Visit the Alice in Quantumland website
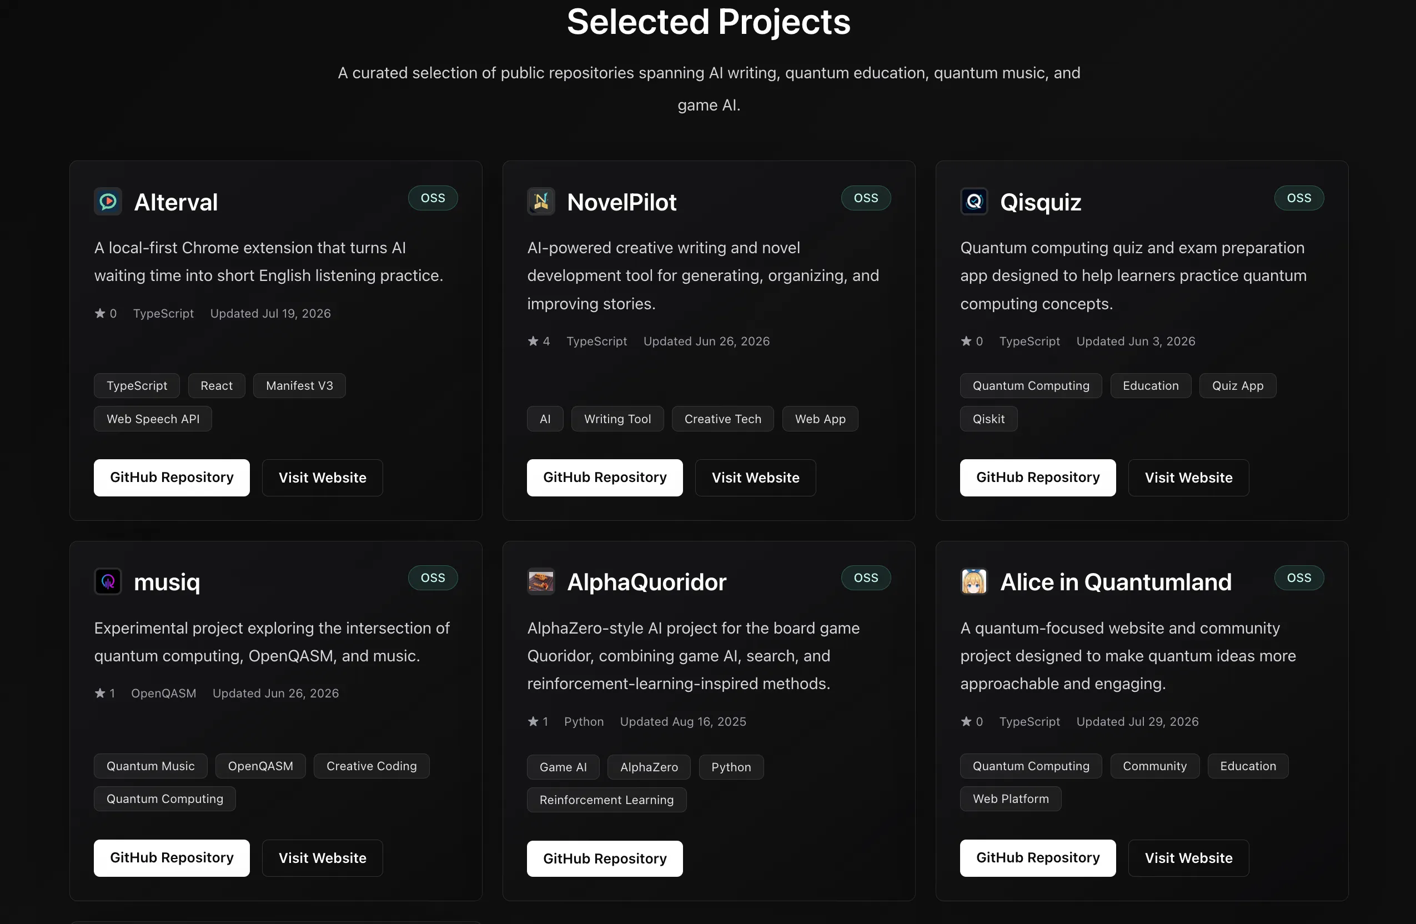This screenshot has width=1416, height=924. [x=1189, y=858]
